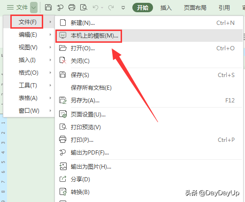Image resolution: width=245 pixels, height=202 pixels.
Task: Expand the dropdown arrow next to 文件
Action: click(34, 8)
